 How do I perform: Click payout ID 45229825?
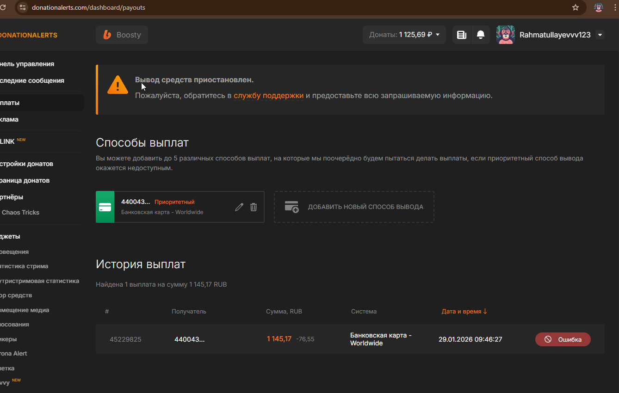125,339
